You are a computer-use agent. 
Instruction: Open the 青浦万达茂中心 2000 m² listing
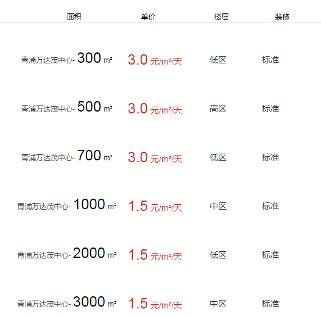[67, 253]
